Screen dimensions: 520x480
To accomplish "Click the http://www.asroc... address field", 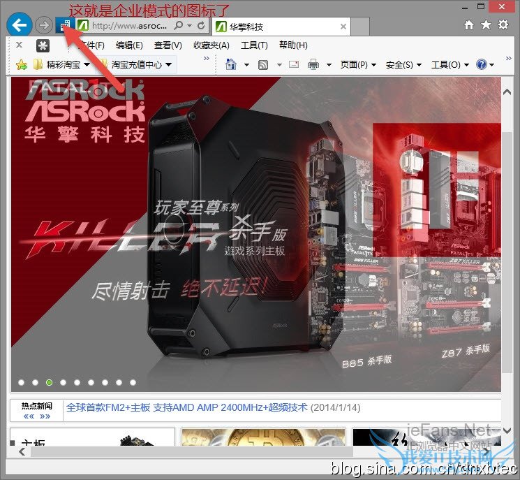I will 129,26.
